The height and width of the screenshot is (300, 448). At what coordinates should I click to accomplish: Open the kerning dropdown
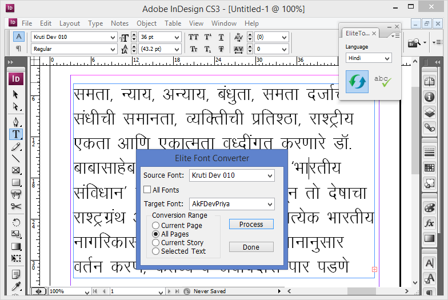[x=284, y=38]
